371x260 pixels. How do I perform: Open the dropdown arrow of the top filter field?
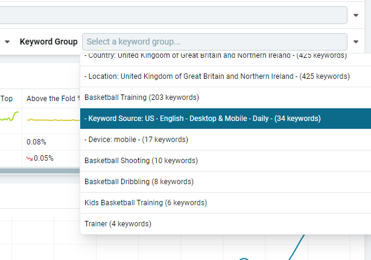coord(356,16)
